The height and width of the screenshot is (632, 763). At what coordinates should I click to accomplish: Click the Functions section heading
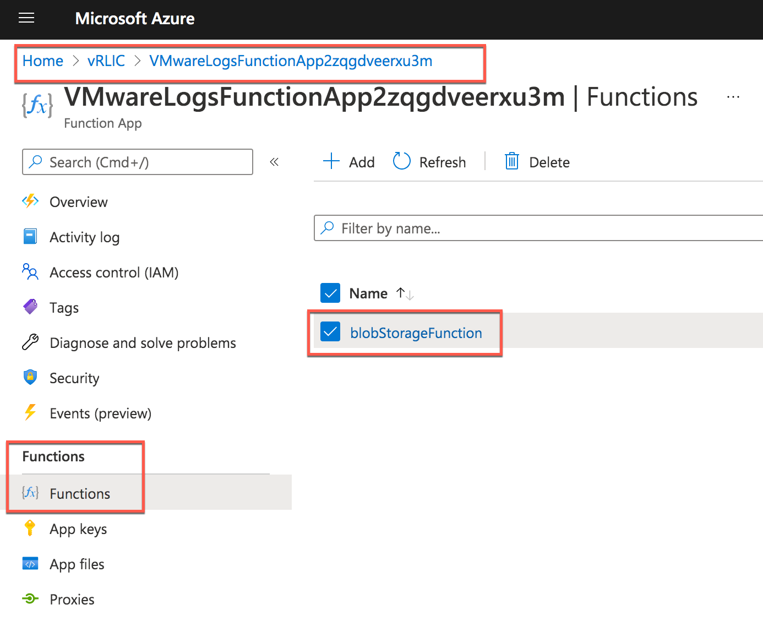coord(53,456)
